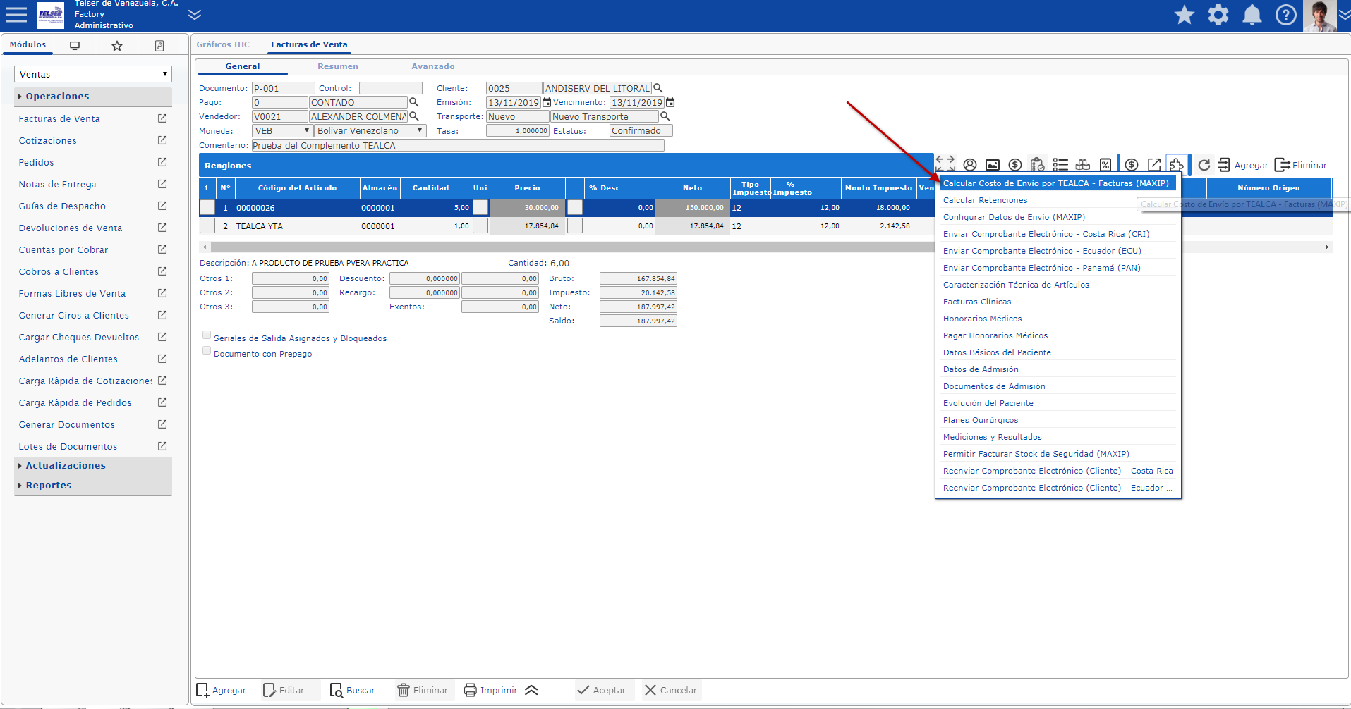Click the user profile photo
Image resolution: width=1351 pixels, height=709 pixels.
click(1319, 16)
